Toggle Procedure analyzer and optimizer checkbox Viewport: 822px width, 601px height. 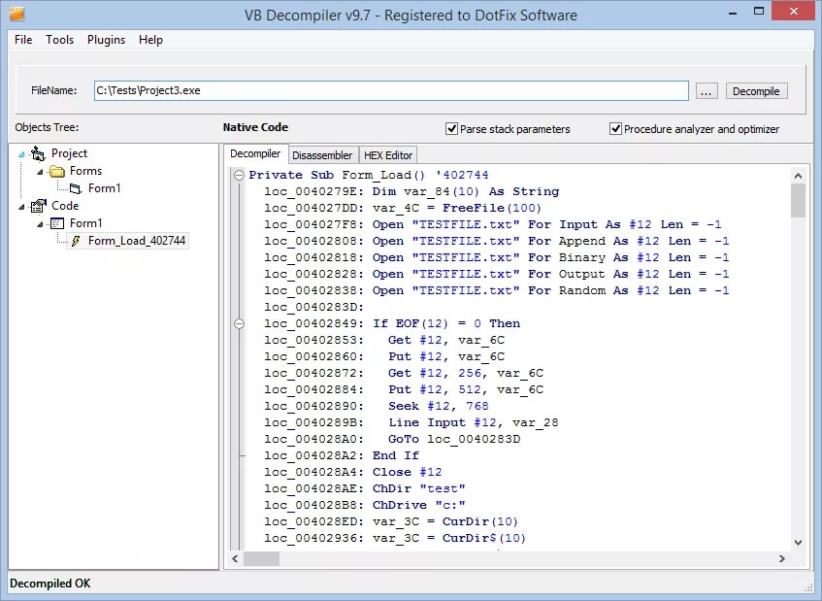pyautogui.click(x=615, y=128)
